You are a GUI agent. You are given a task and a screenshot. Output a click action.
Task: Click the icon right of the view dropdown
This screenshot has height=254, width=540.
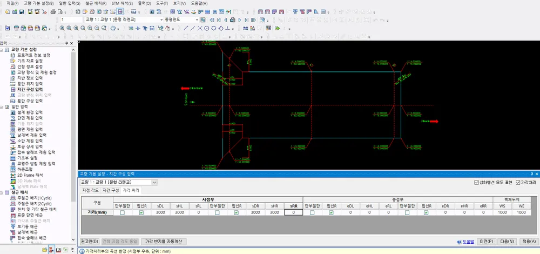(x=203, y=19)
